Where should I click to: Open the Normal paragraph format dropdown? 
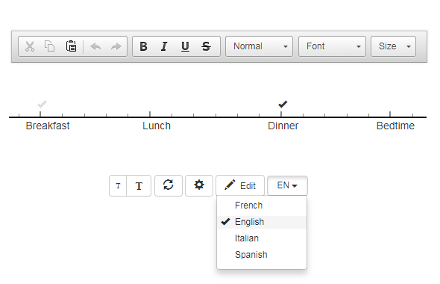[x=259, y=46]
